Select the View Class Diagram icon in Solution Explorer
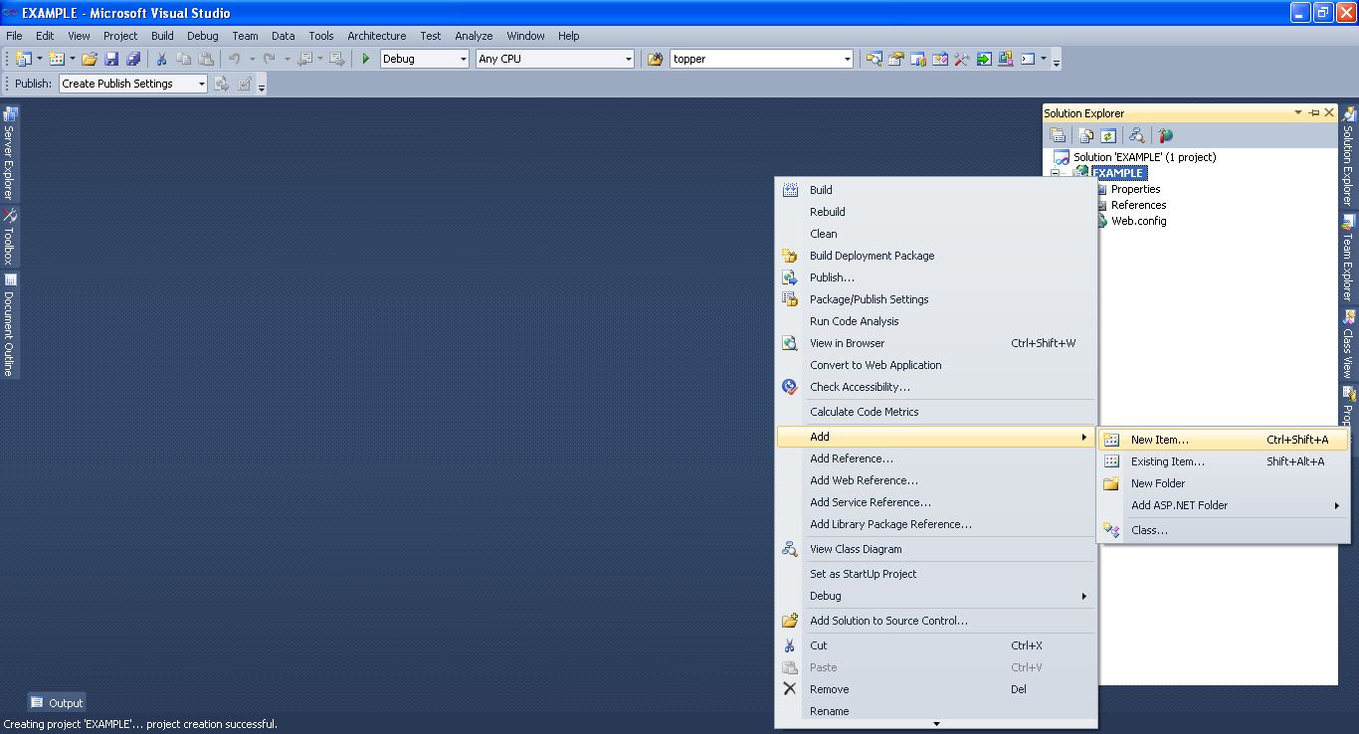1359x734 pixels. 1137,135
